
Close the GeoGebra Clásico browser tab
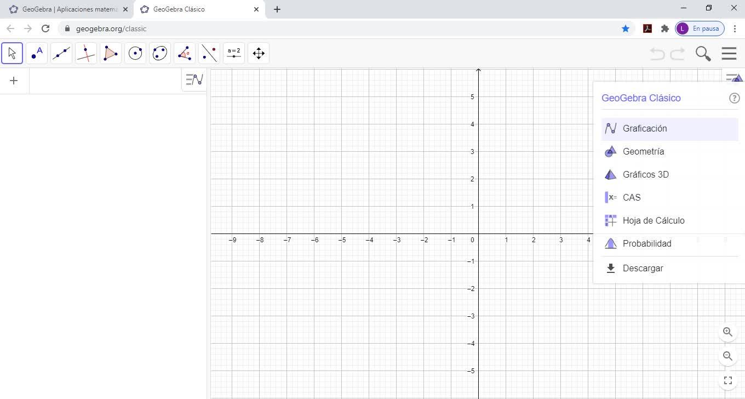tap(257, 9)
